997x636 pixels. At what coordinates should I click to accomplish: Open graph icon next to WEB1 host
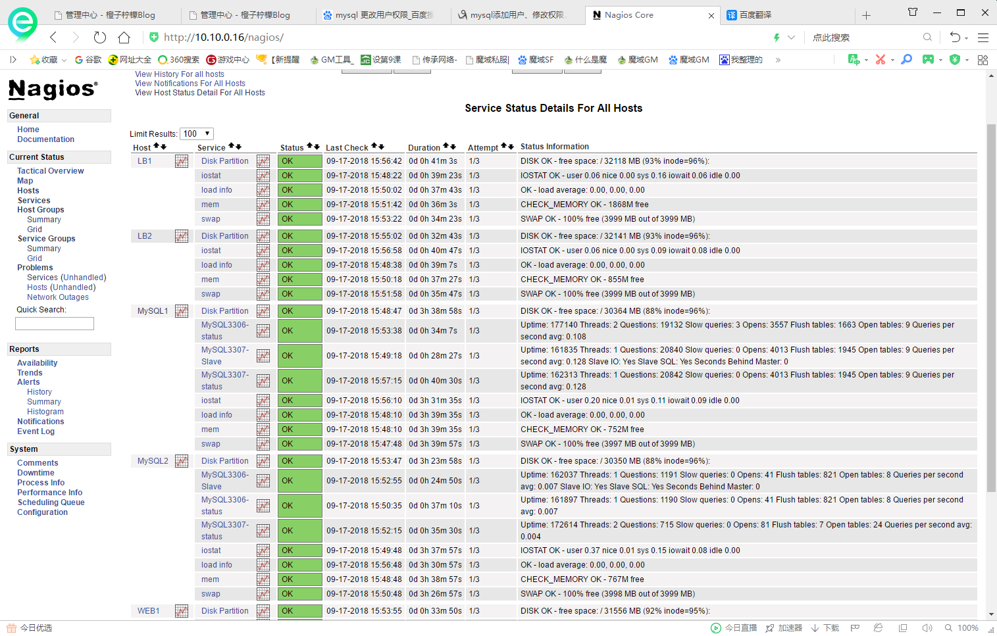click(x=182, y=611)
